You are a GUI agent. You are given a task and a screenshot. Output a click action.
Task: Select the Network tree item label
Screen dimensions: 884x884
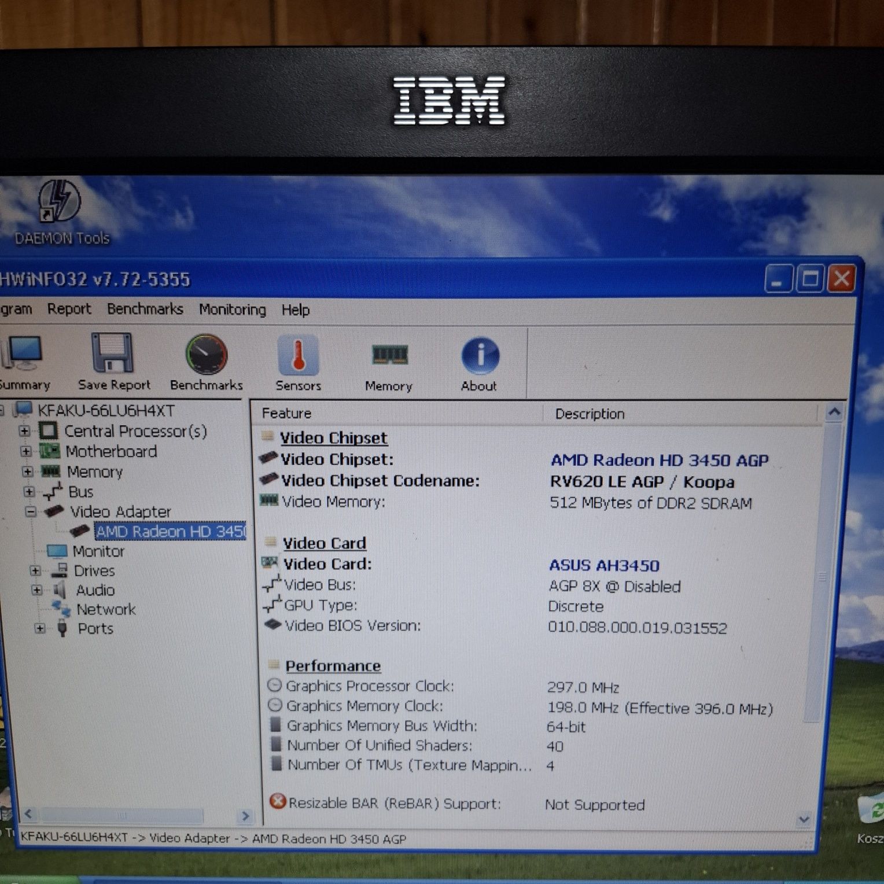(x=106, y=609)
